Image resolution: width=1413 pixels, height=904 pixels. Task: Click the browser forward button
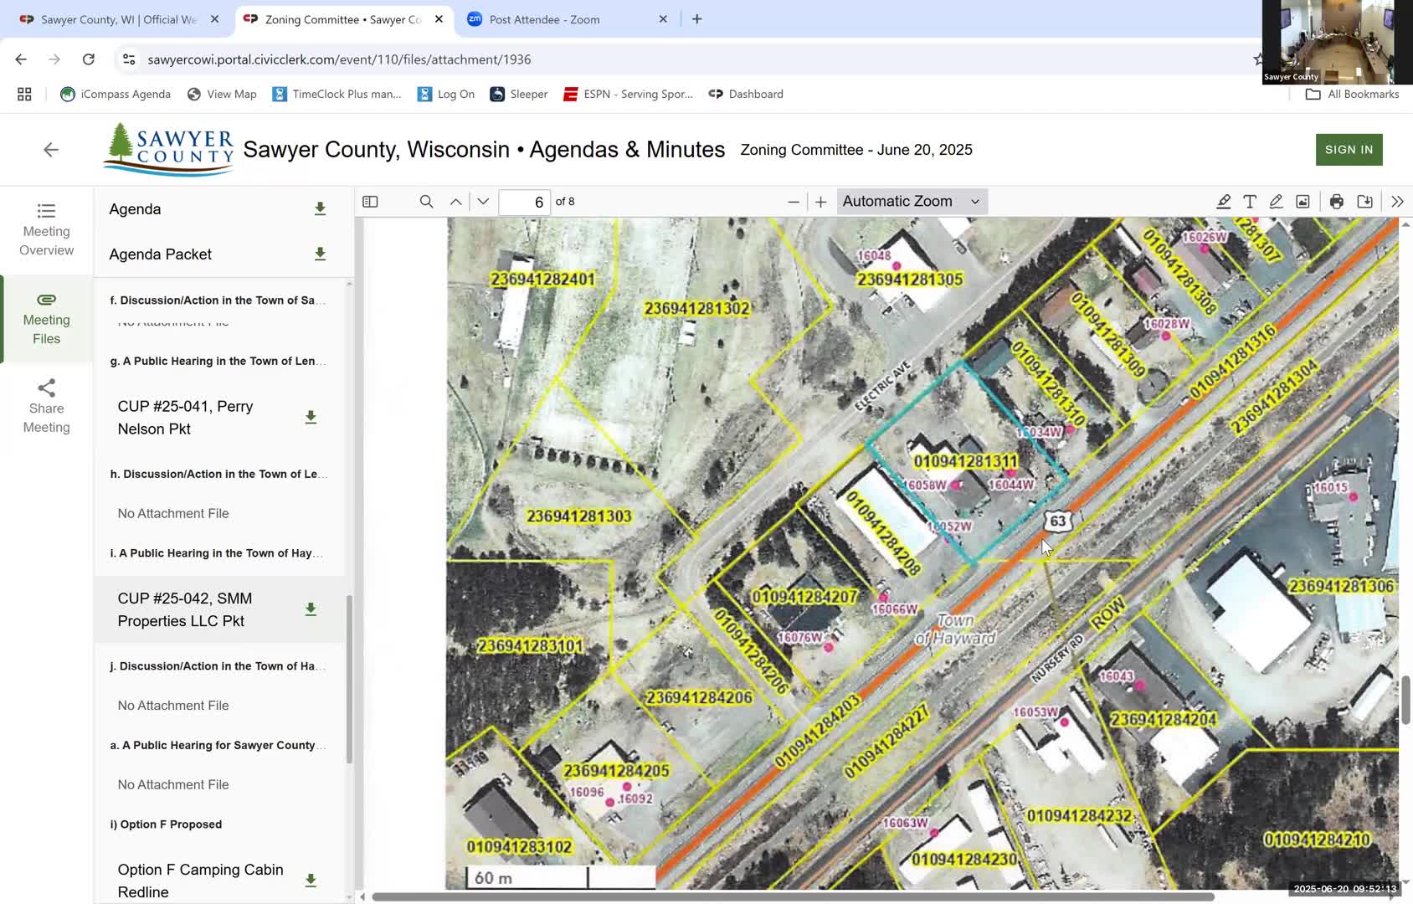(54, 59)
